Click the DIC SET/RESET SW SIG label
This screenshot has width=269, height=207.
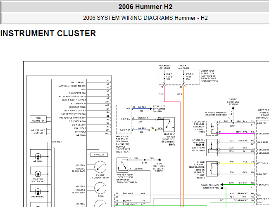tap(74, 114)
